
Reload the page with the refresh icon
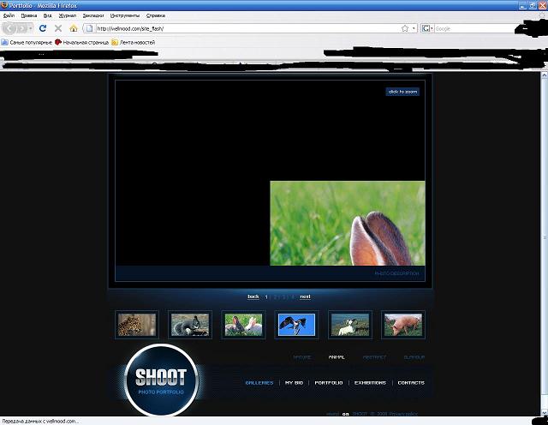(43, 28)
